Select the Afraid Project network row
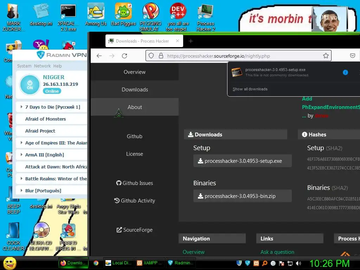This screenshot has height=270, width=360. coord(51,131)
